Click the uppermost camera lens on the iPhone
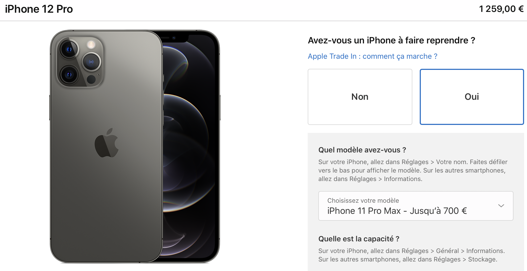This screenshot has width=527, height=271. tap(69, 49)
